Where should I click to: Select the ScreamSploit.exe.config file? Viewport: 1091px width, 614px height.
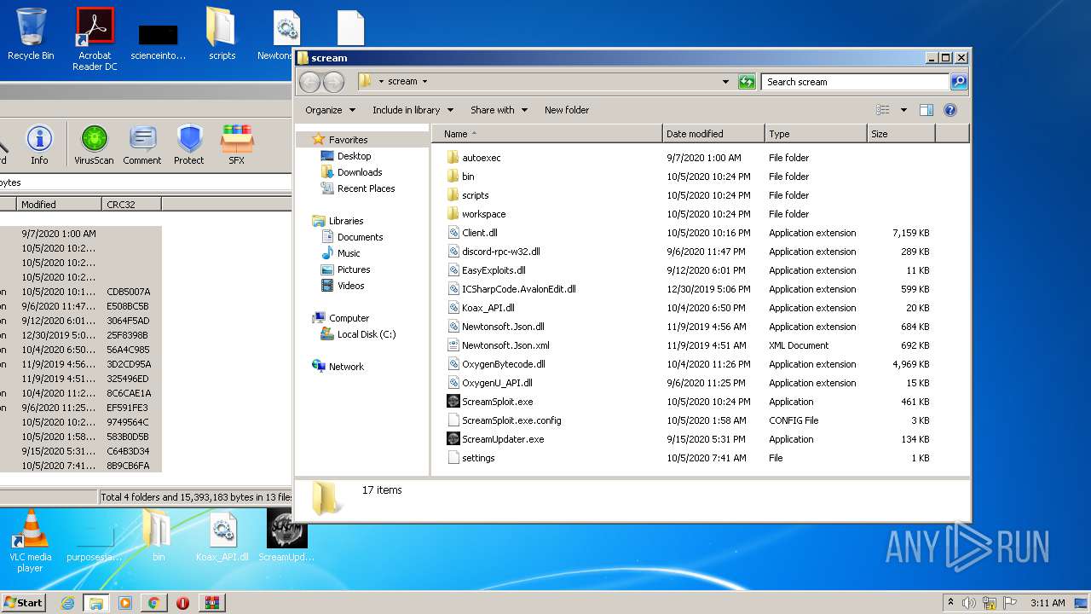pyautogui.click(x=511, y=420)
